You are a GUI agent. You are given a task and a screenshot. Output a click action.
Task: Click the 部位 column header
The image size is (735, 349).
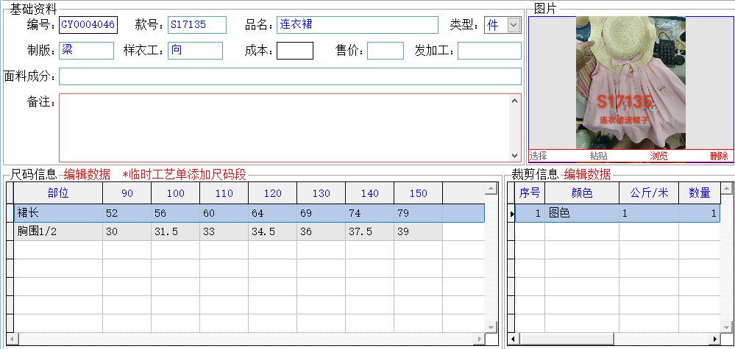[58, 193]
